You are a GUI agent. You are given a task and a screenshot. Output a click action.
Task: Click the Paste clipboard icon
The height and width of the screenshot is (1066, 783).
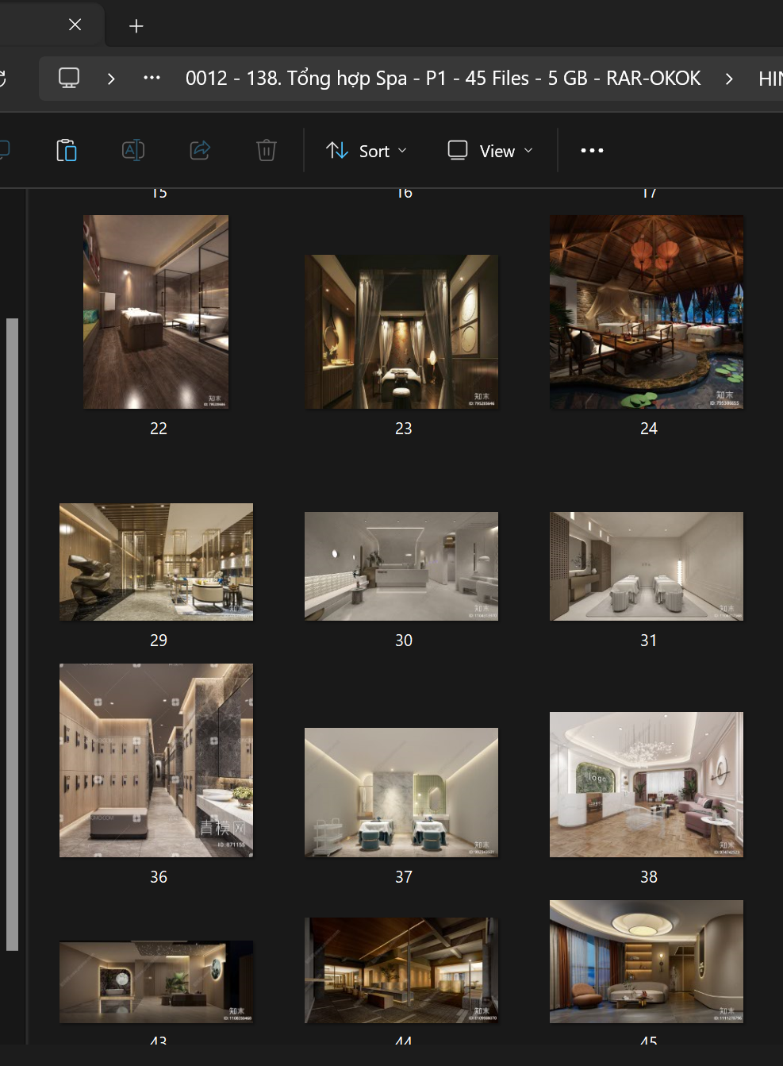click(67, 150)
